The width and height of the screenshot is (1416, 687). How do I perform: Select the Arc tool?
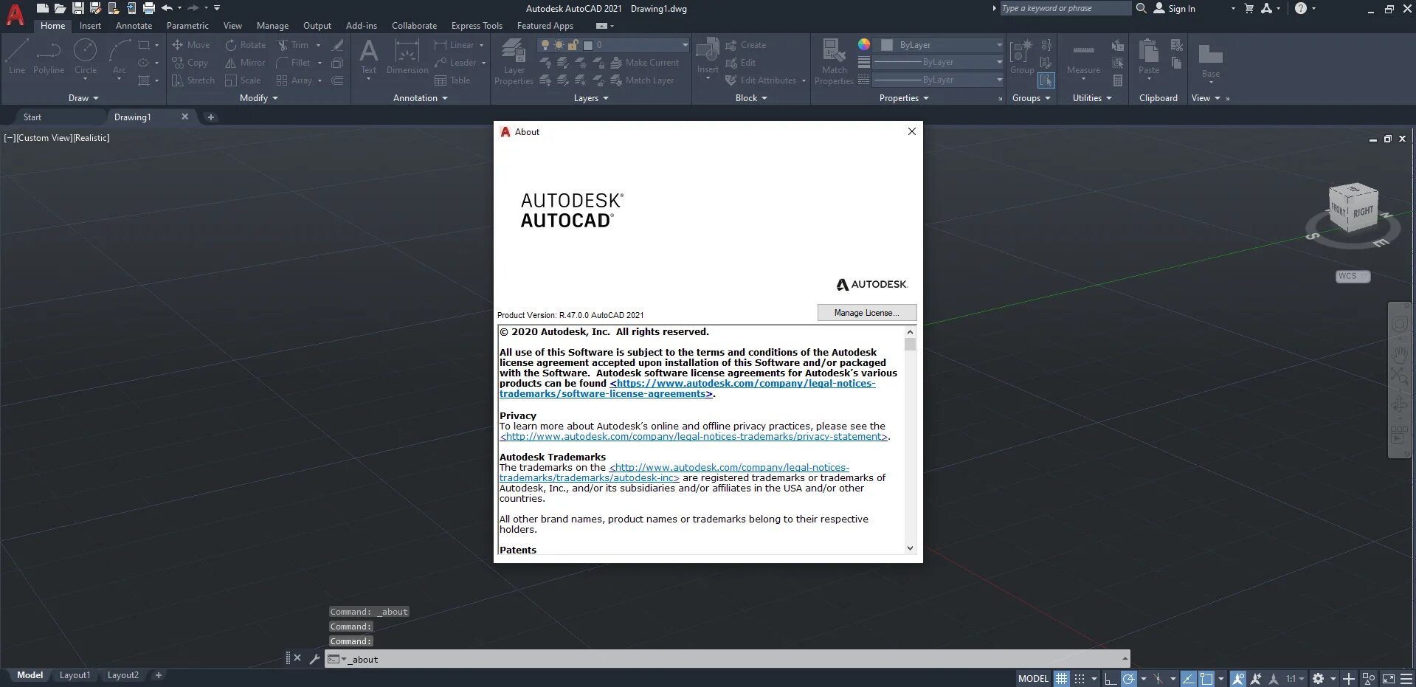[120, 57]
